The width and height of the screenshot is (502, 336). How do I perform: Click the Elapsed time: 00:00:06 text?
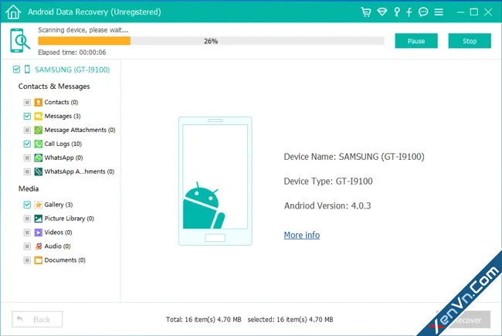(x=72, y=53)
